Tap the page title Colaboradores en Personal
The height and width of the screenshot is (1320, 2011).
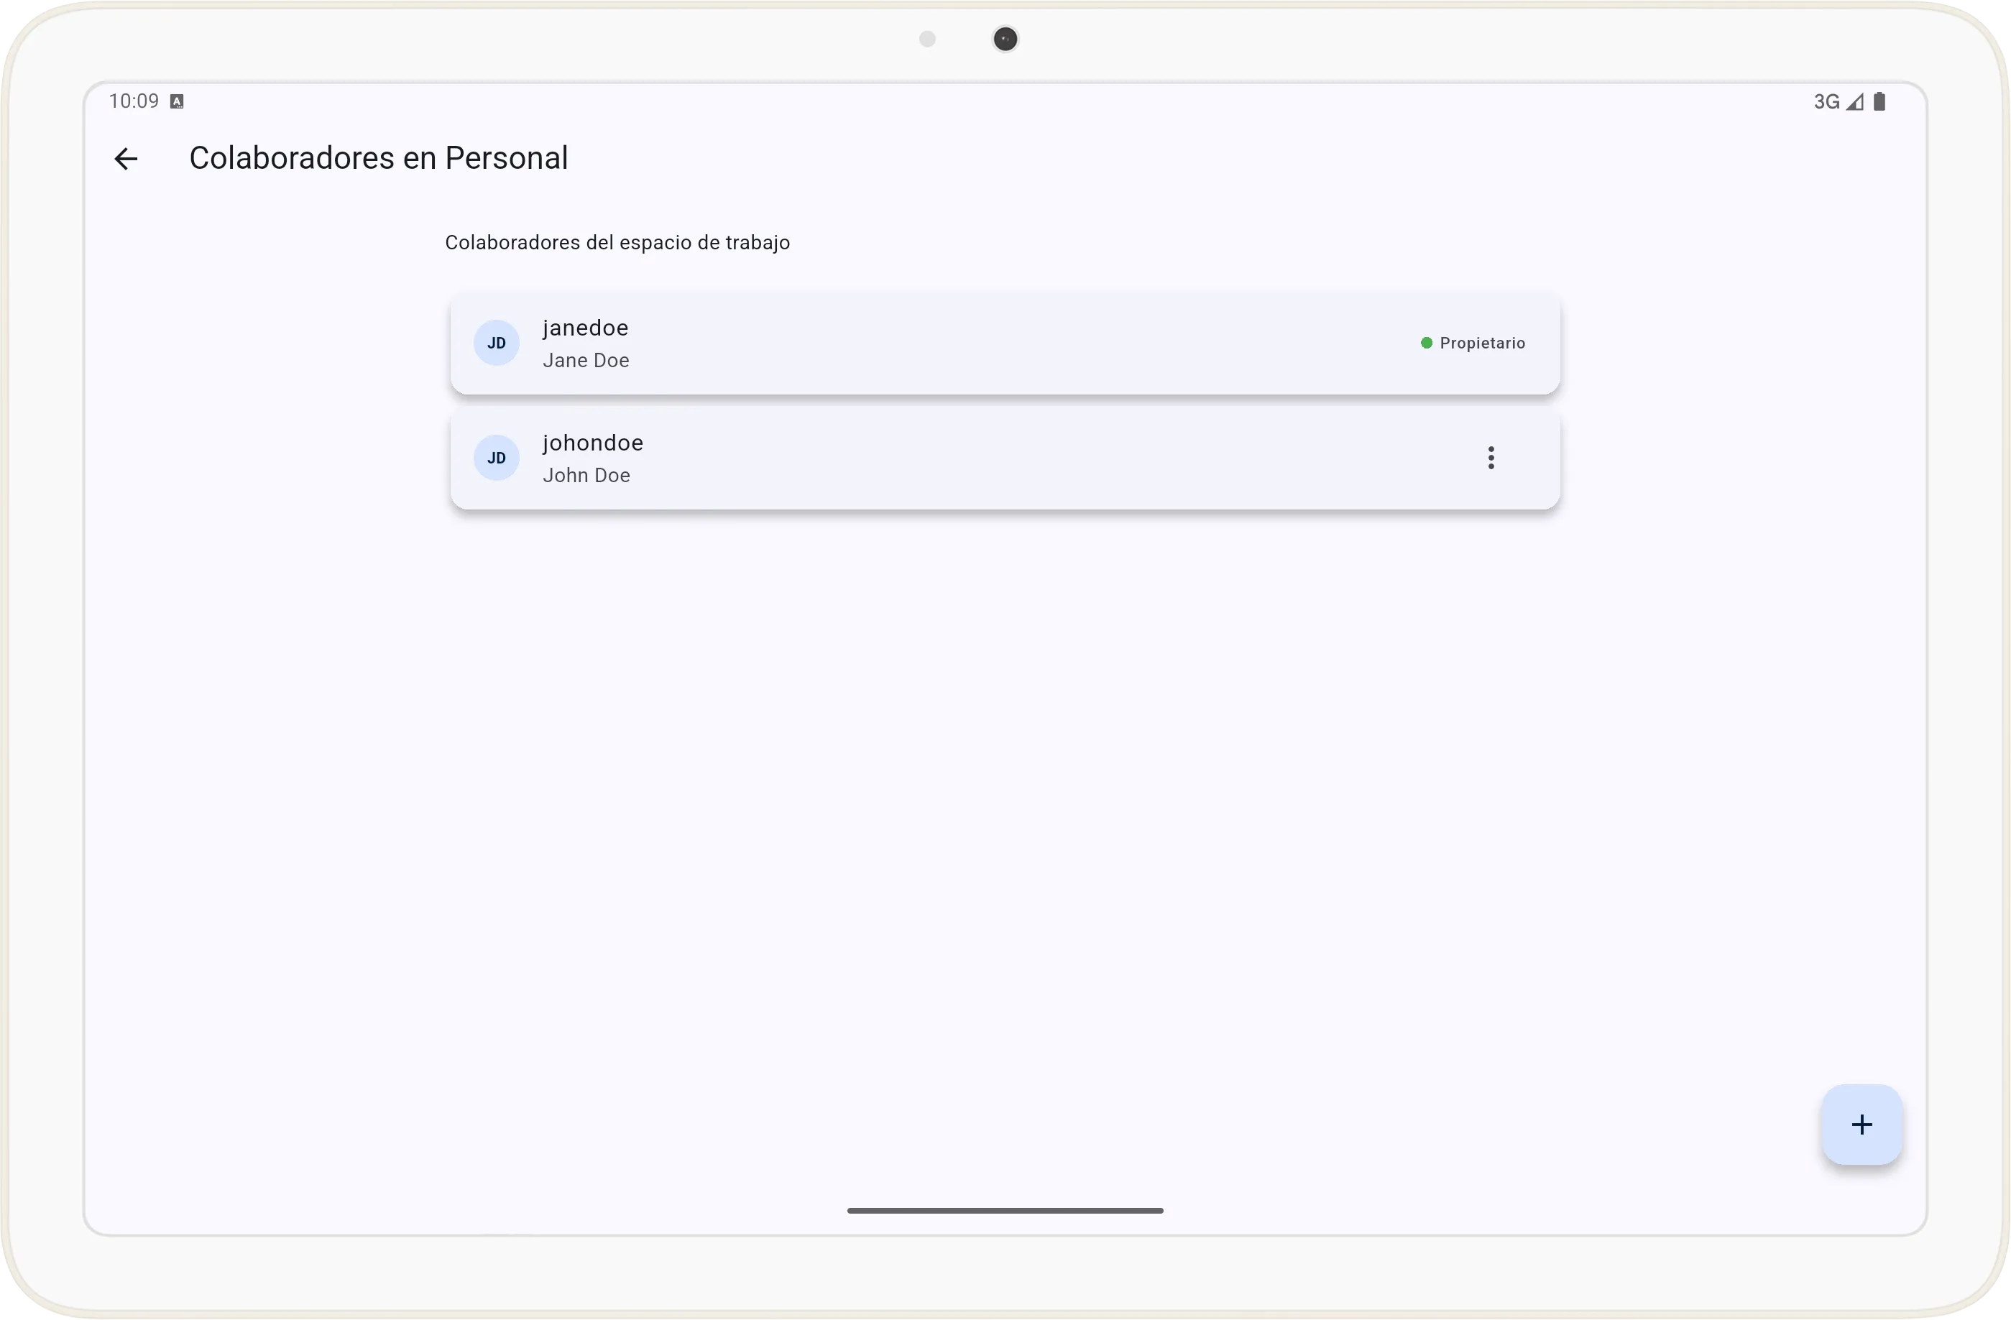pyautogui.click(x=378, y=158)
